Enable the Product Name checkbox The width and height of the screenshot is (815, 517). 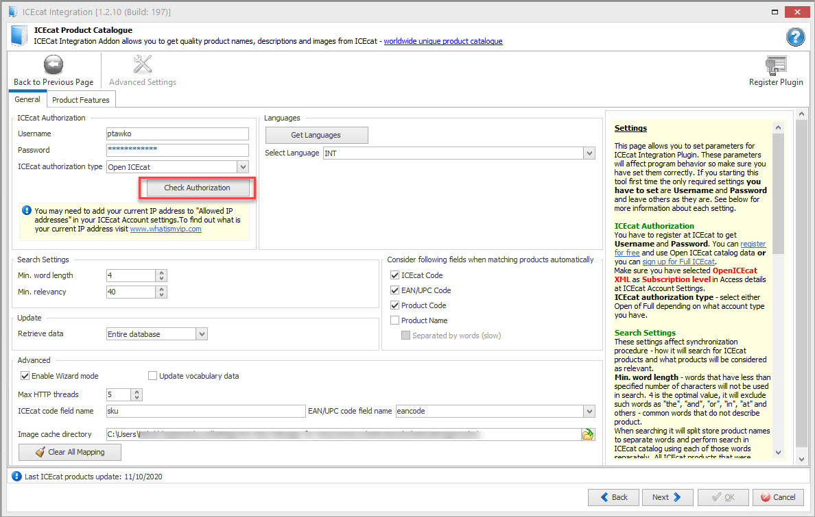click(x=395, y=320)
